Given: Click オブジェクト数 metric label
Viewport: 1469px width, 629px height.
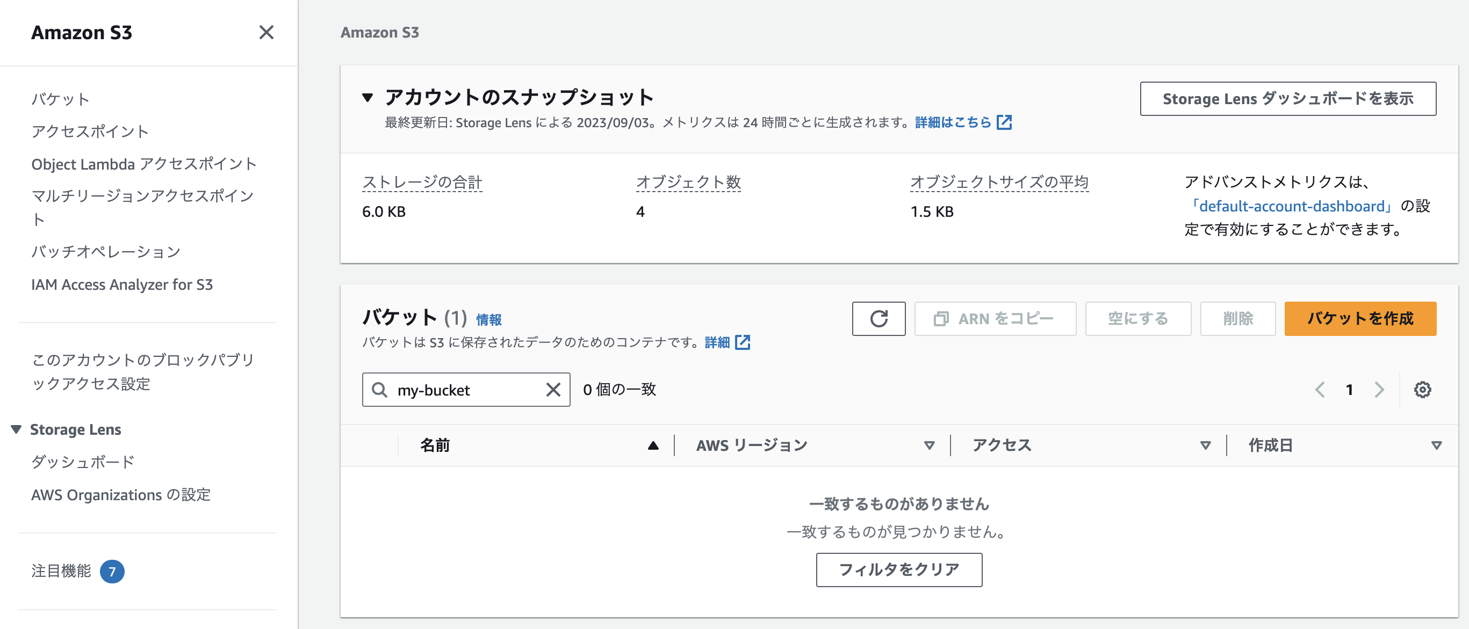Looking at the screenshot, I should (688, 182).
